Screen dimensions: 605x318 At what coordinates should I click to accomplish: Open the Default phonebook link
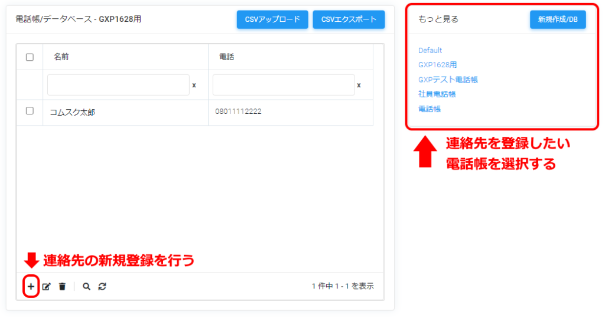430,51
